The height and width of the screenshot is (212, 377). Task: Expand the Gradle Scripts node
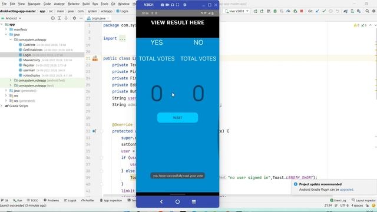click(1, 106)
